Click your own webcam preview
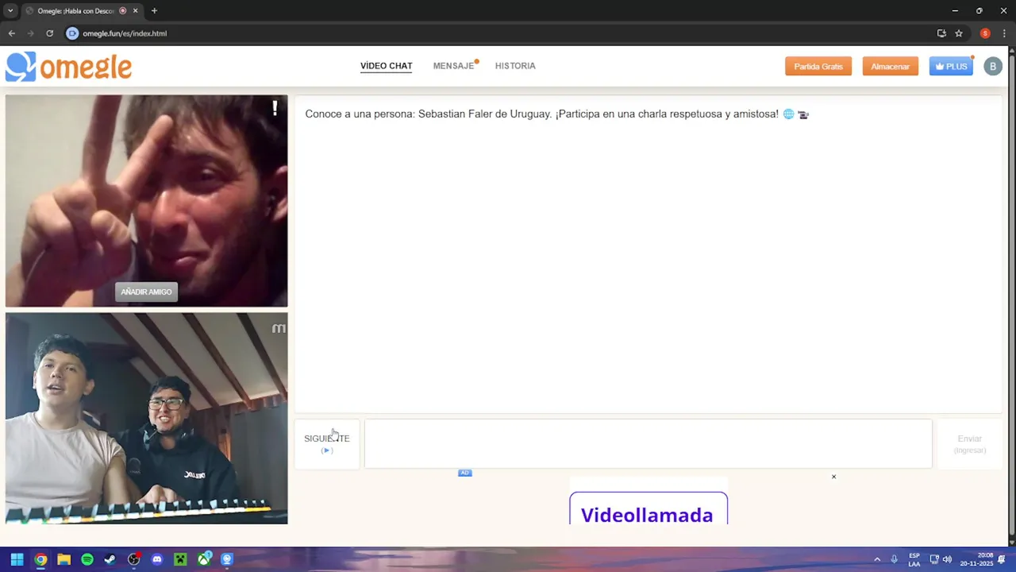 (x=146, y=418)
